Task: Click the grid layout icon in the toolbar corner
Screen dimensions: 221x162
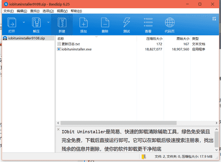Action: coord(214,19)
